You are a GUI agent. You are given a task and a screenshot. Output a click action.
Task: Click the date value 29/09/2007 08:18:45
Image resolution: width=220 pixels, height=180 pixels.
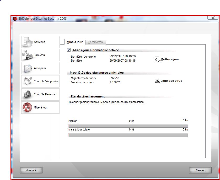click(x=122, y=61)
